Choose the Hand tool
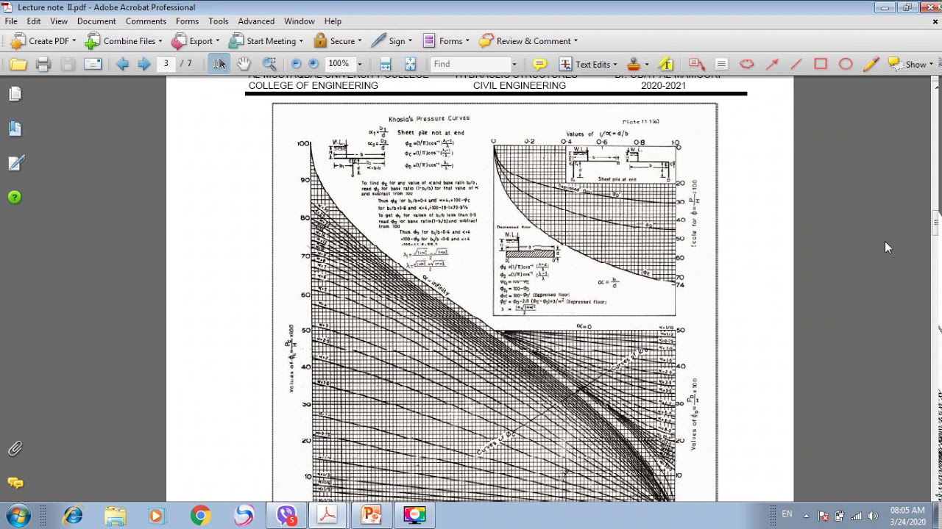This screenshot has width=942, height=529. pyautogui.click(x=244, y=64)
